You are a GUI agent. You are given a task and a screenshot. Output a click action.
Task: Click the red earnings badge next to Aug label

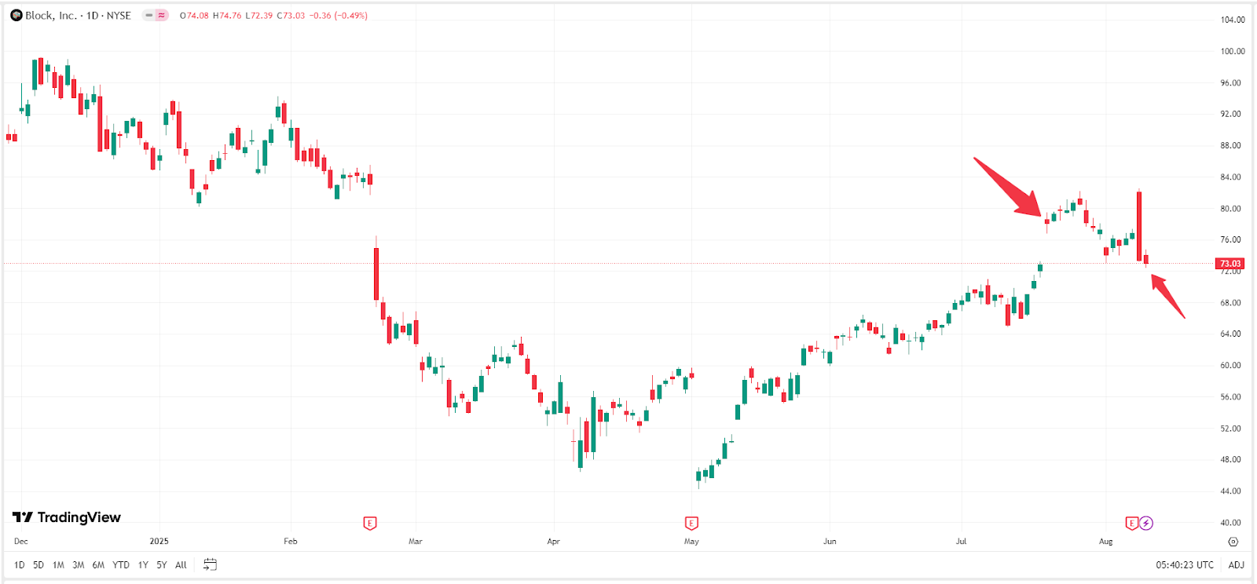(x=1132, y=523)
